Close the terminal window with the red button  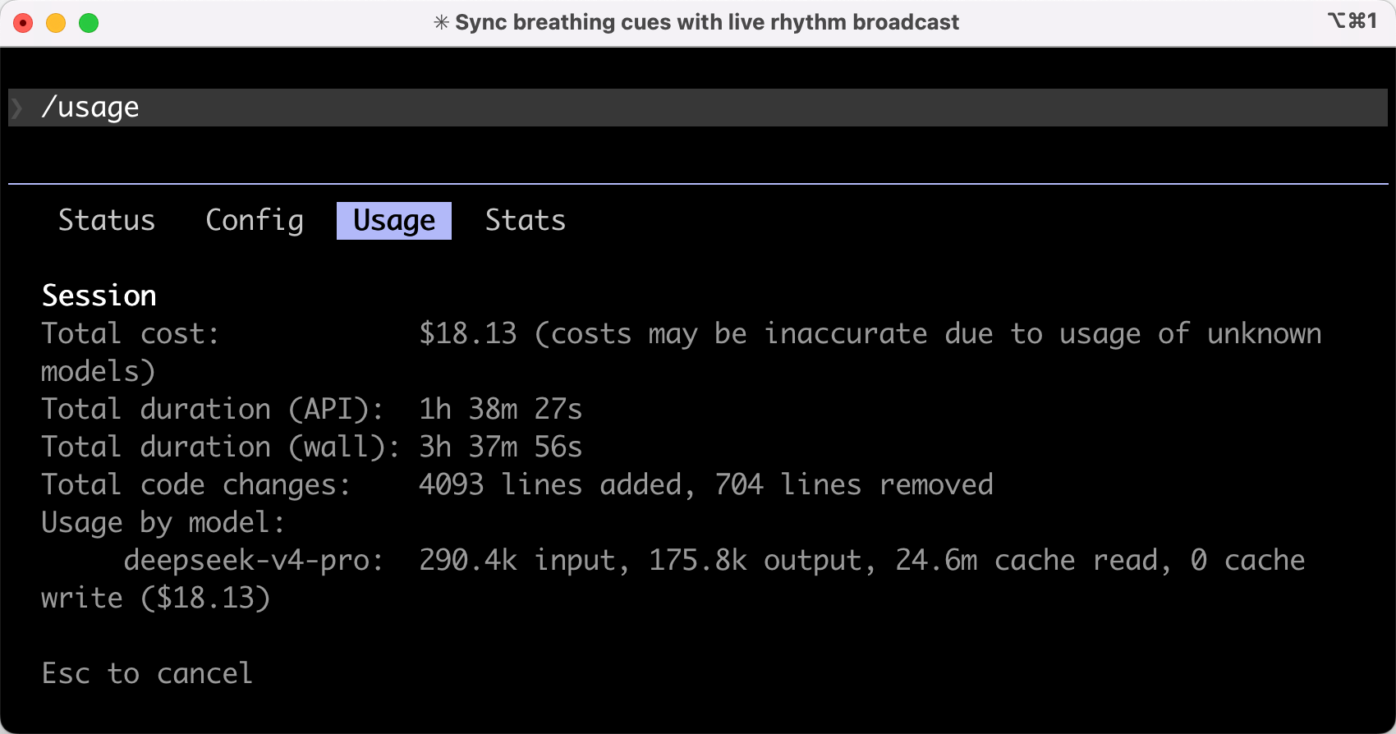[x=23, y=23]
